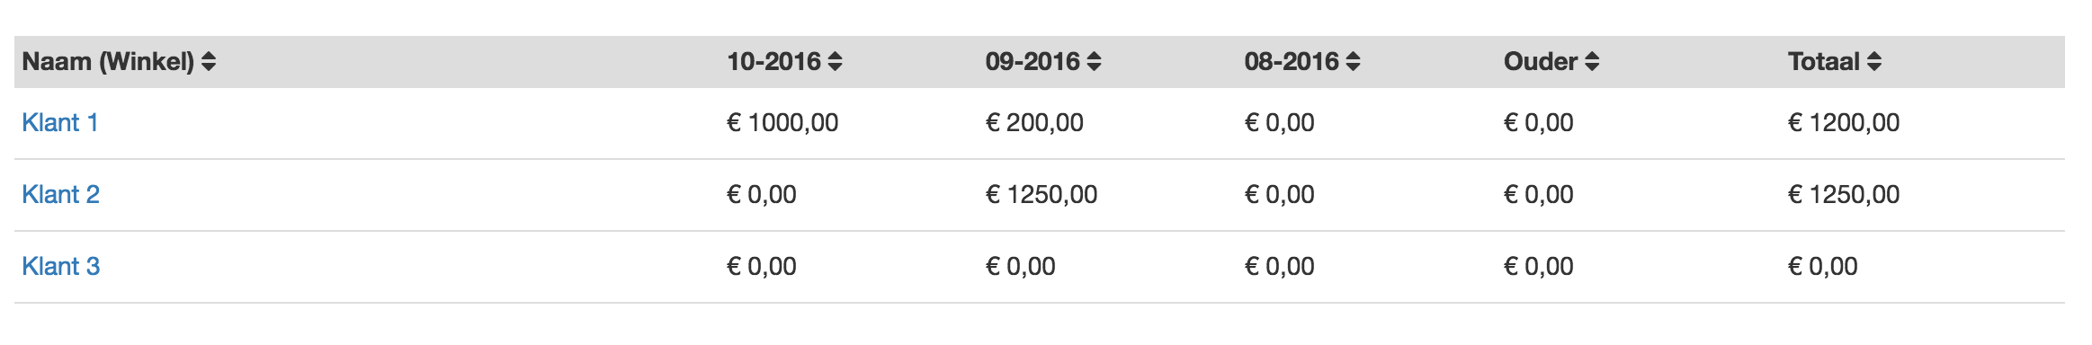
Task: Click the sort icon beside Ouder
Action: point(1592,62)
